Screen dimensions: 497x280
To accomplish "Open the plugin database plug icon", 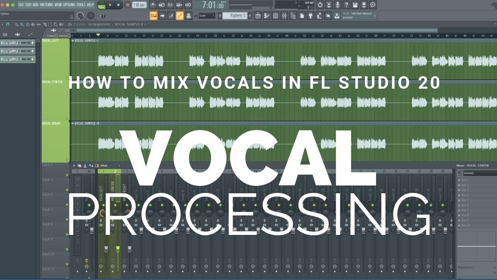I will (311, 16).
